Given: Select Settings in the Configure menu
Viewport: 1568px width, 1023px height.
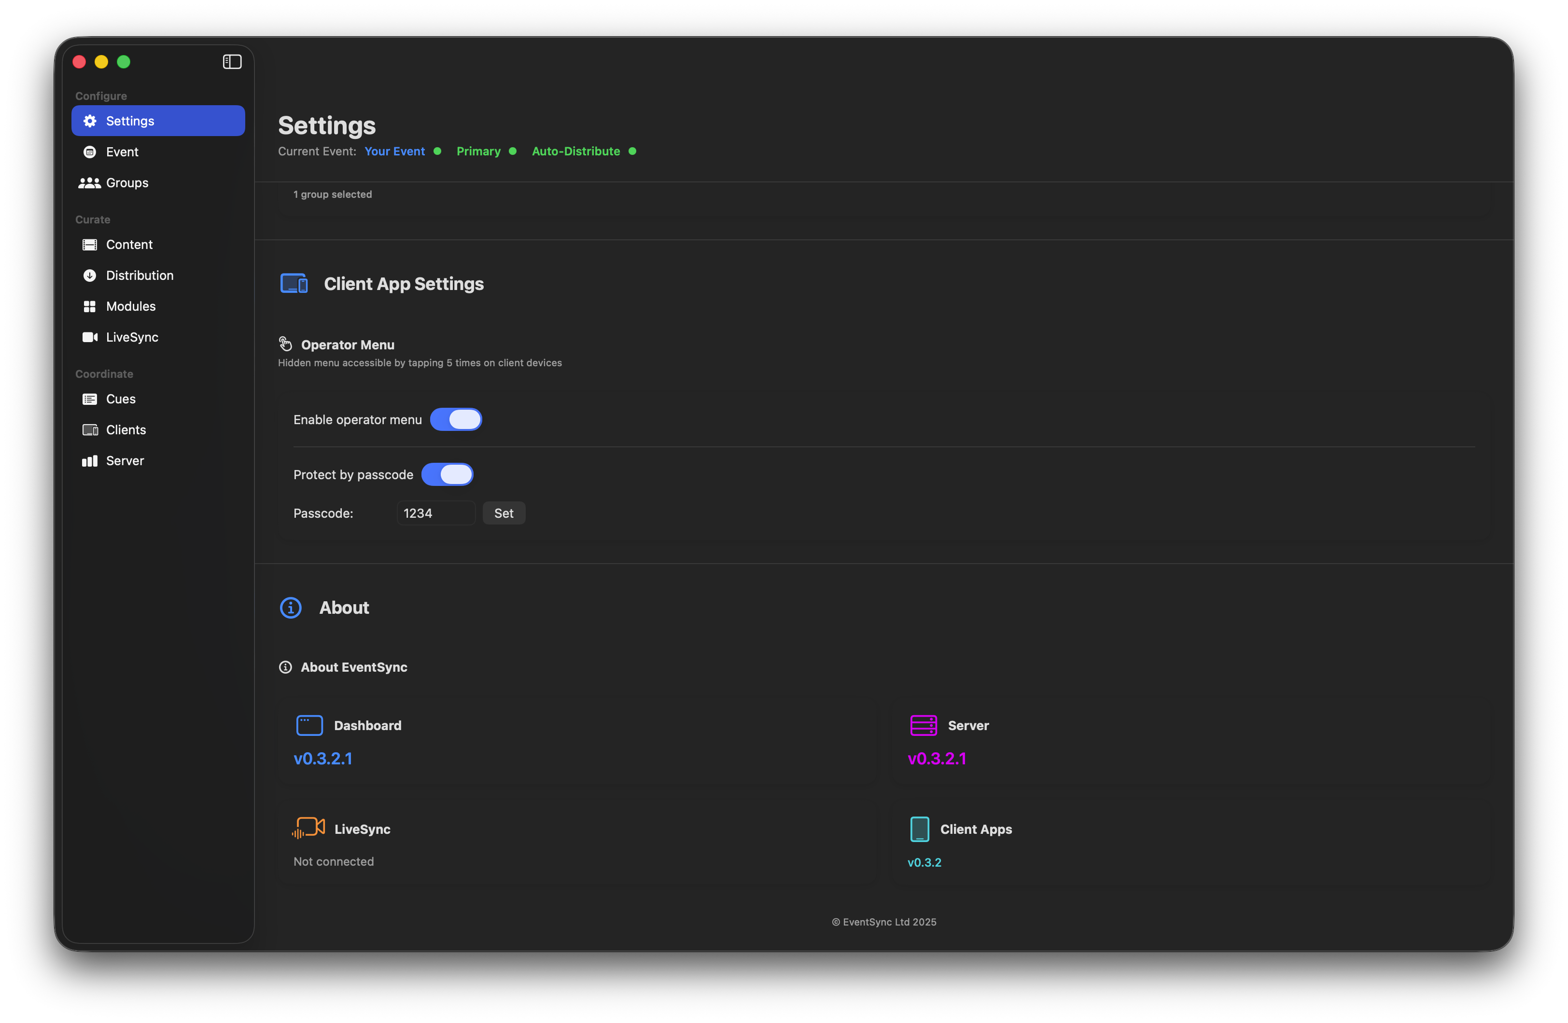Looking at the screenshot, I should click(129, 121).
